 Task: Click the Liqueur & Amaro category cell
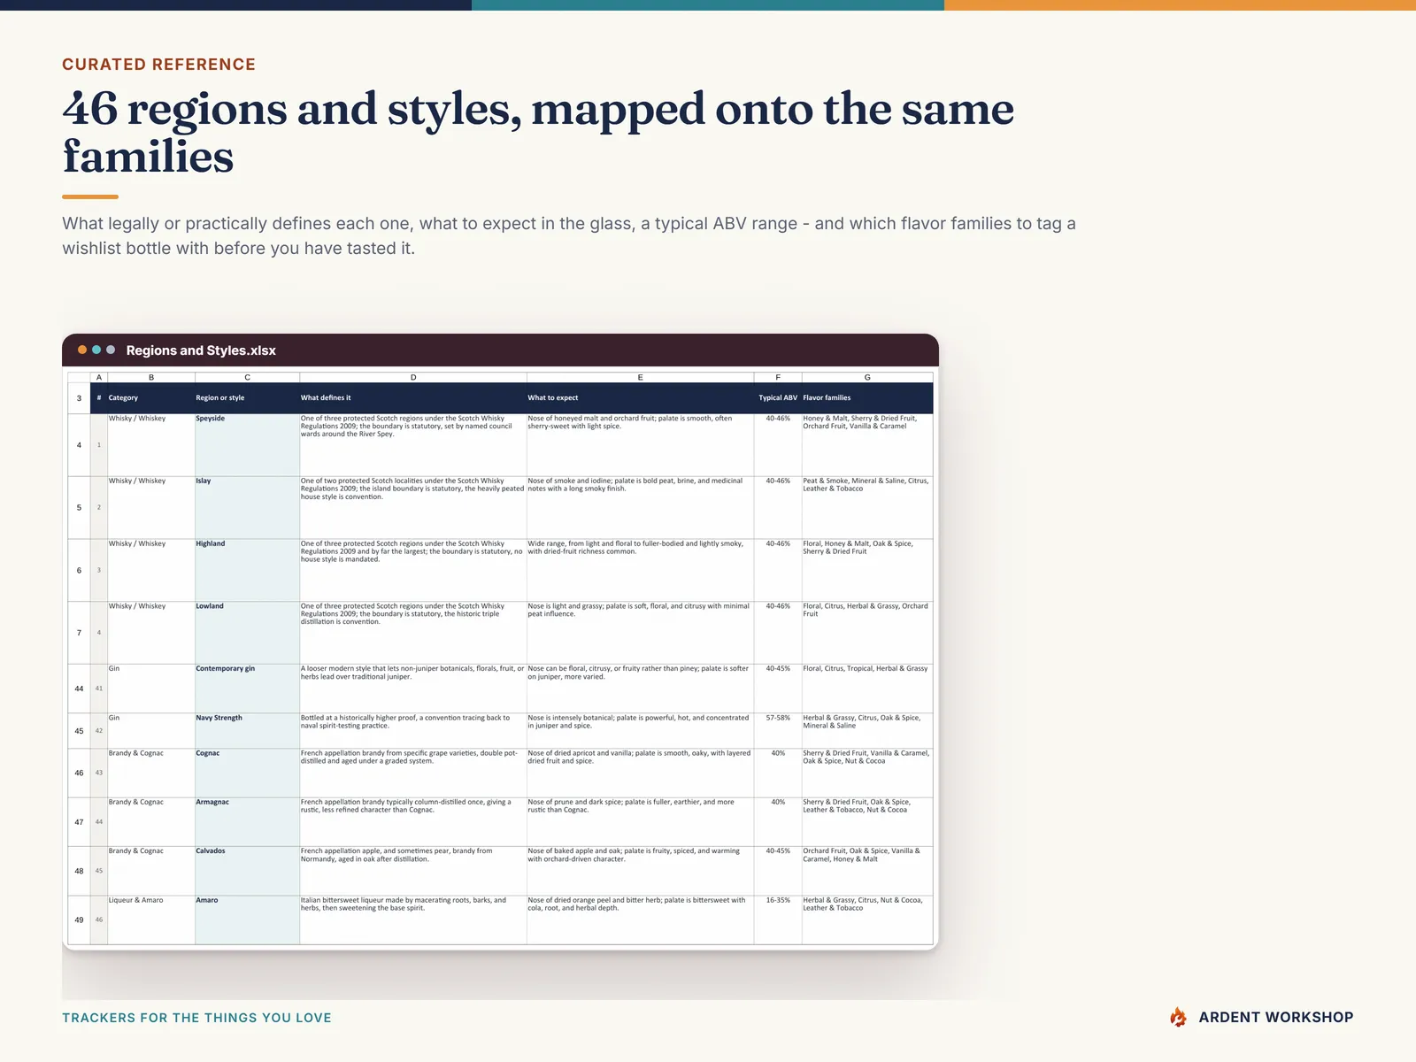[151, 920]
